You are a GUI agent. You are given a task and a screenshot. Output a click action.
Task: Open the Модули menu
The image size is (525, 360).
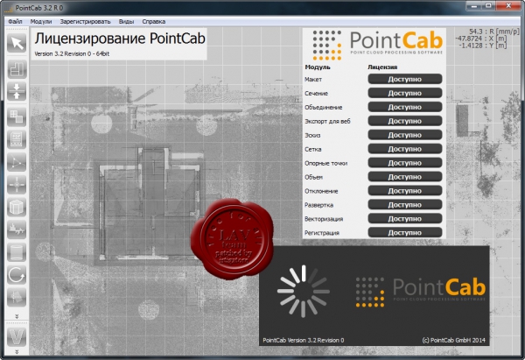[41, 21]
